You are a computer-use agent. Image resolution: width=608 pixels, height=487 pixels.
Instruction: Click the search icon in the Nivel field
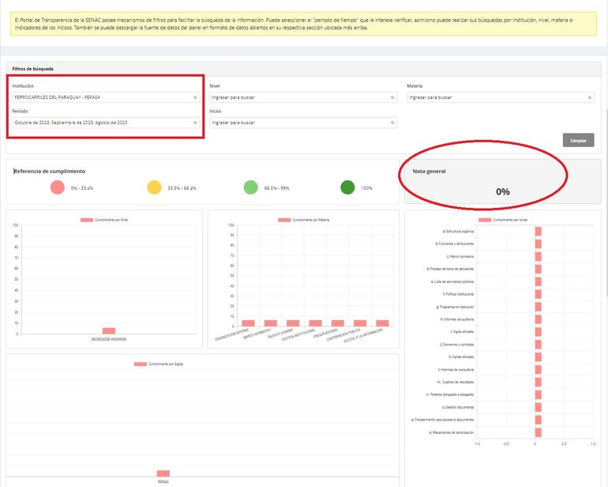pos(392,97)
